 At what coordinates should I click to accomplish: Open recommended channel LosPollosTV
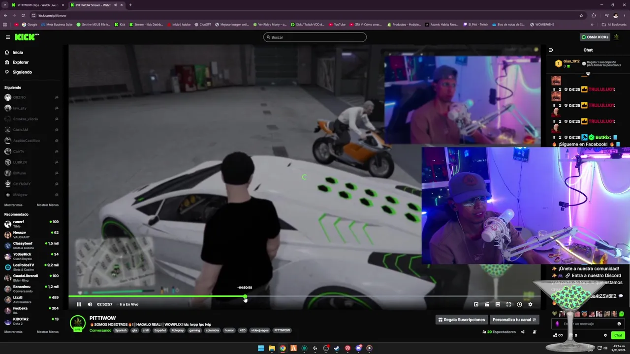coord(31,267)
